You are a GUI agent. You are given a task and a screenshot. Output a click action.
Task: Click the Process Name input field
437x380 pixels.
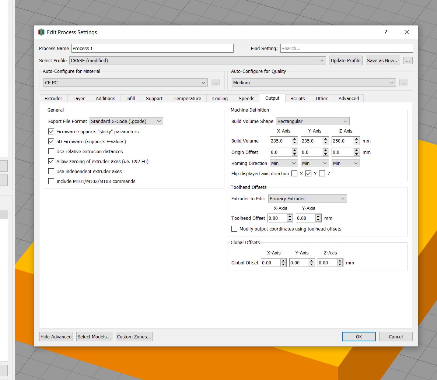(153, 48)
